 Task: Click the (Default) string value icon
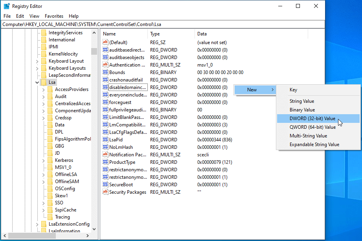point(105,43)
